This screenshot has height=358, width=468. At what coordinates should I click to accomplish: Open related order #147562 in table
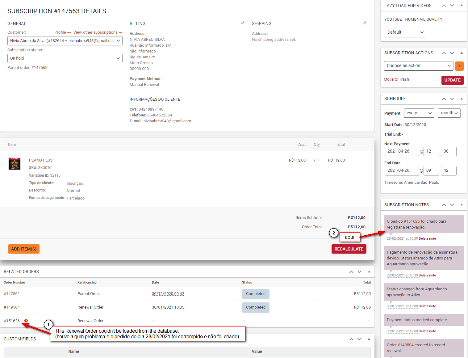pos(12,294)
